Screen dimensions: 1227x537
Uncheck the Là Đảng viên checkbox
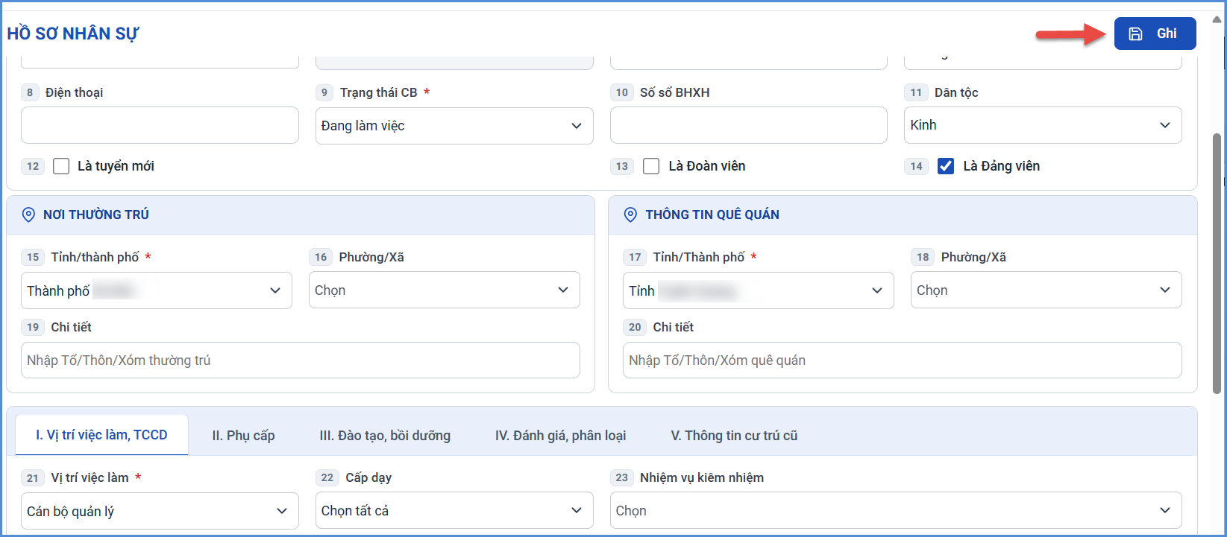[946, 166]
